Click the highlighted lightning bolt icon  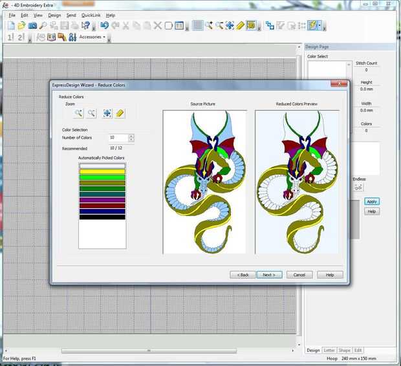pyautogui.click(x=312, y=25)
